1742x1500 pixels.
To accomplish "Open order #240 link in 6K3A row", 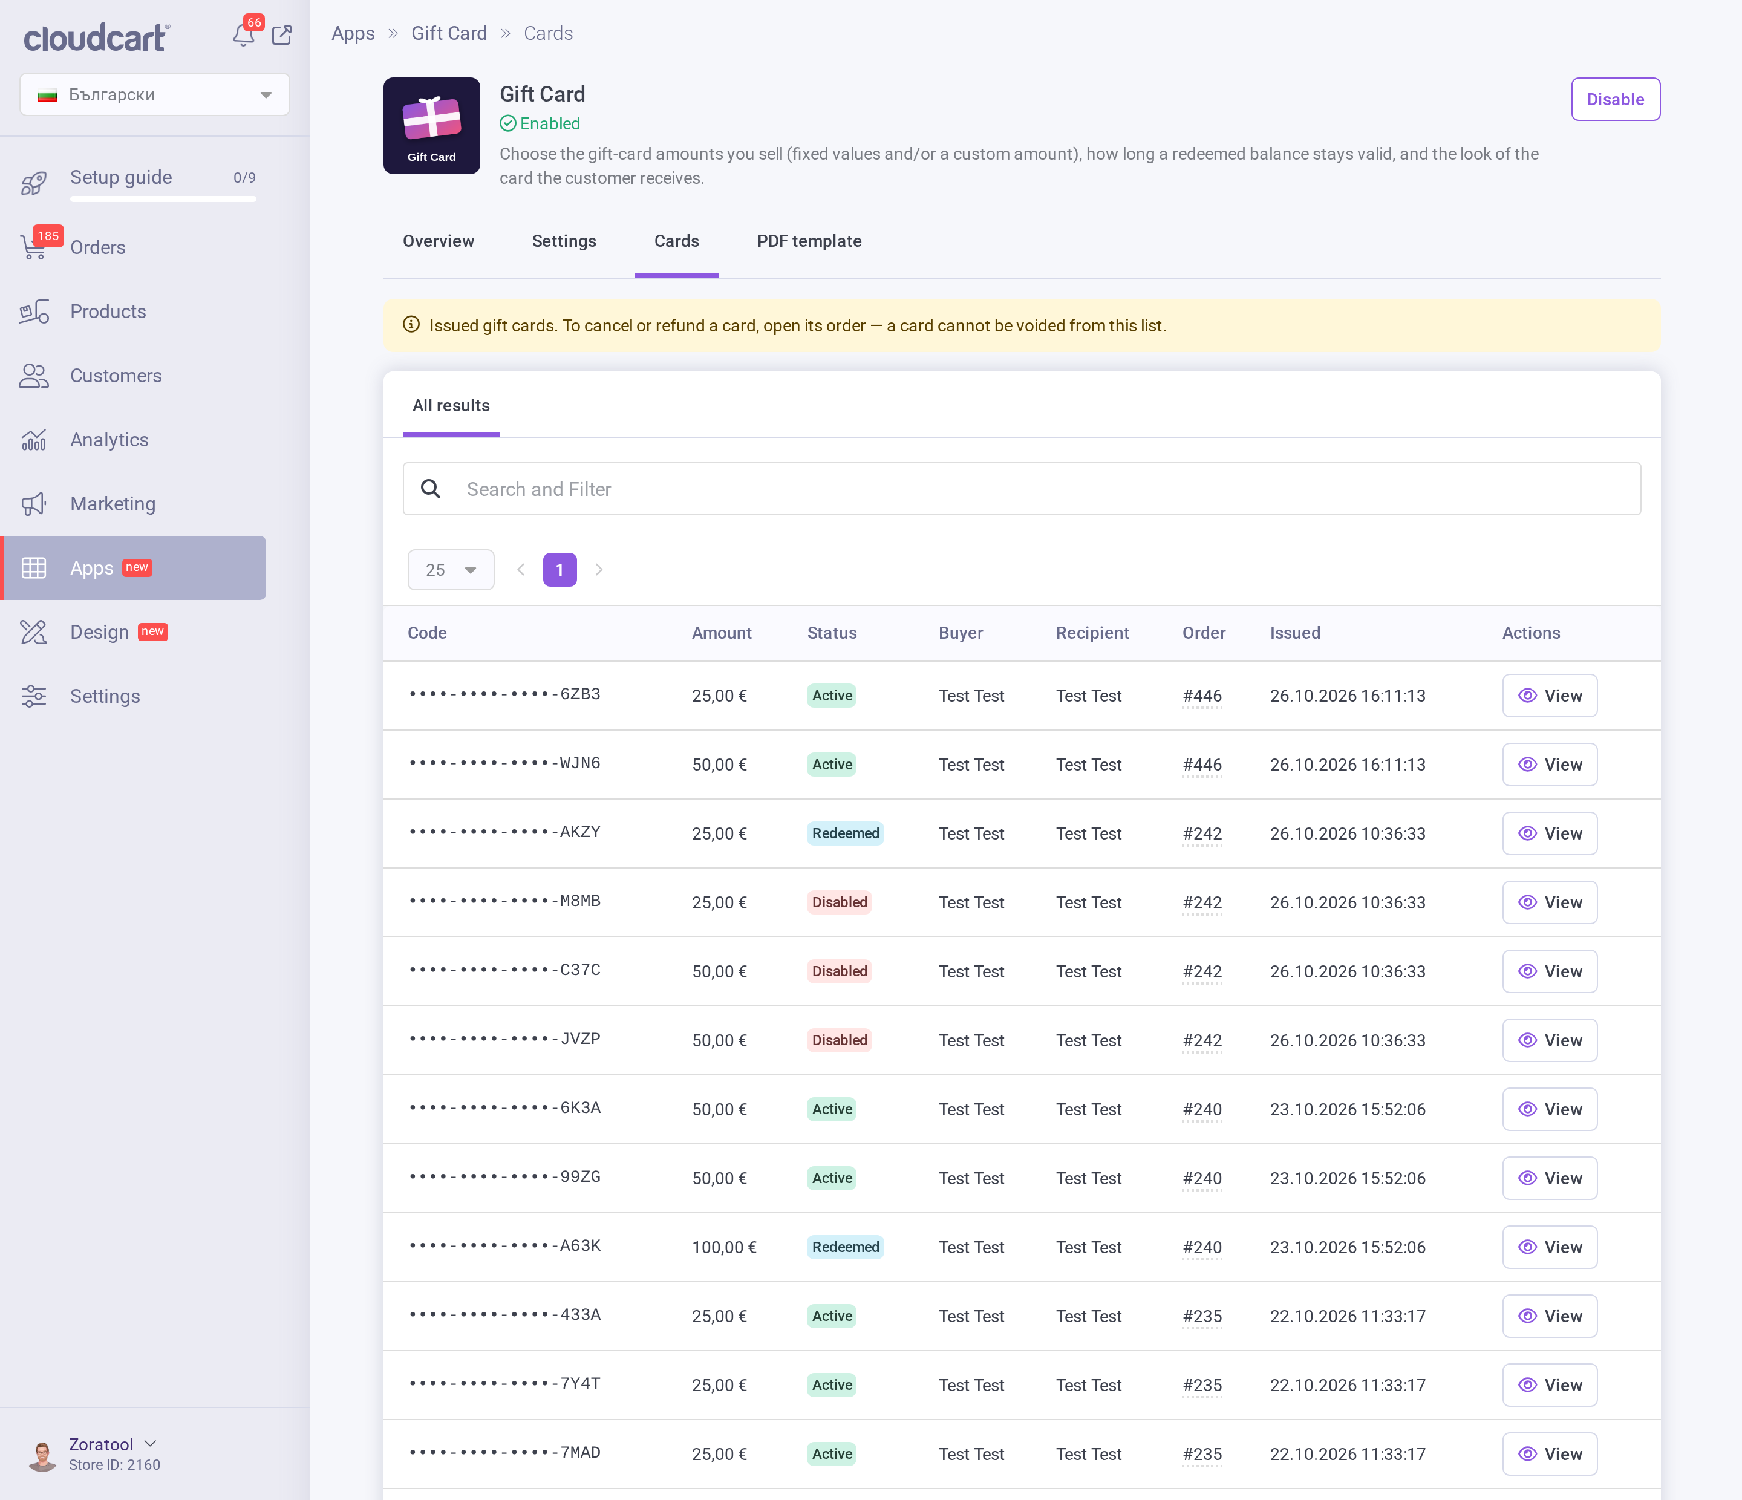I will pos(1202,1110).
